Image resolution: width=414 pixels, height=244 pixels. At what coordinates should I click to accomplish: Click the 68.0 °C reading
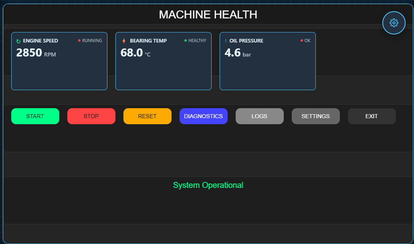click(135, 53)
